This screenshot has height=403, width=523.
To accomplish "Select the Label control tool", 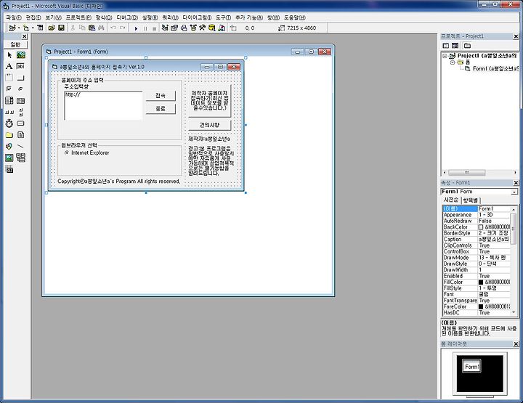I will (9, 66).
